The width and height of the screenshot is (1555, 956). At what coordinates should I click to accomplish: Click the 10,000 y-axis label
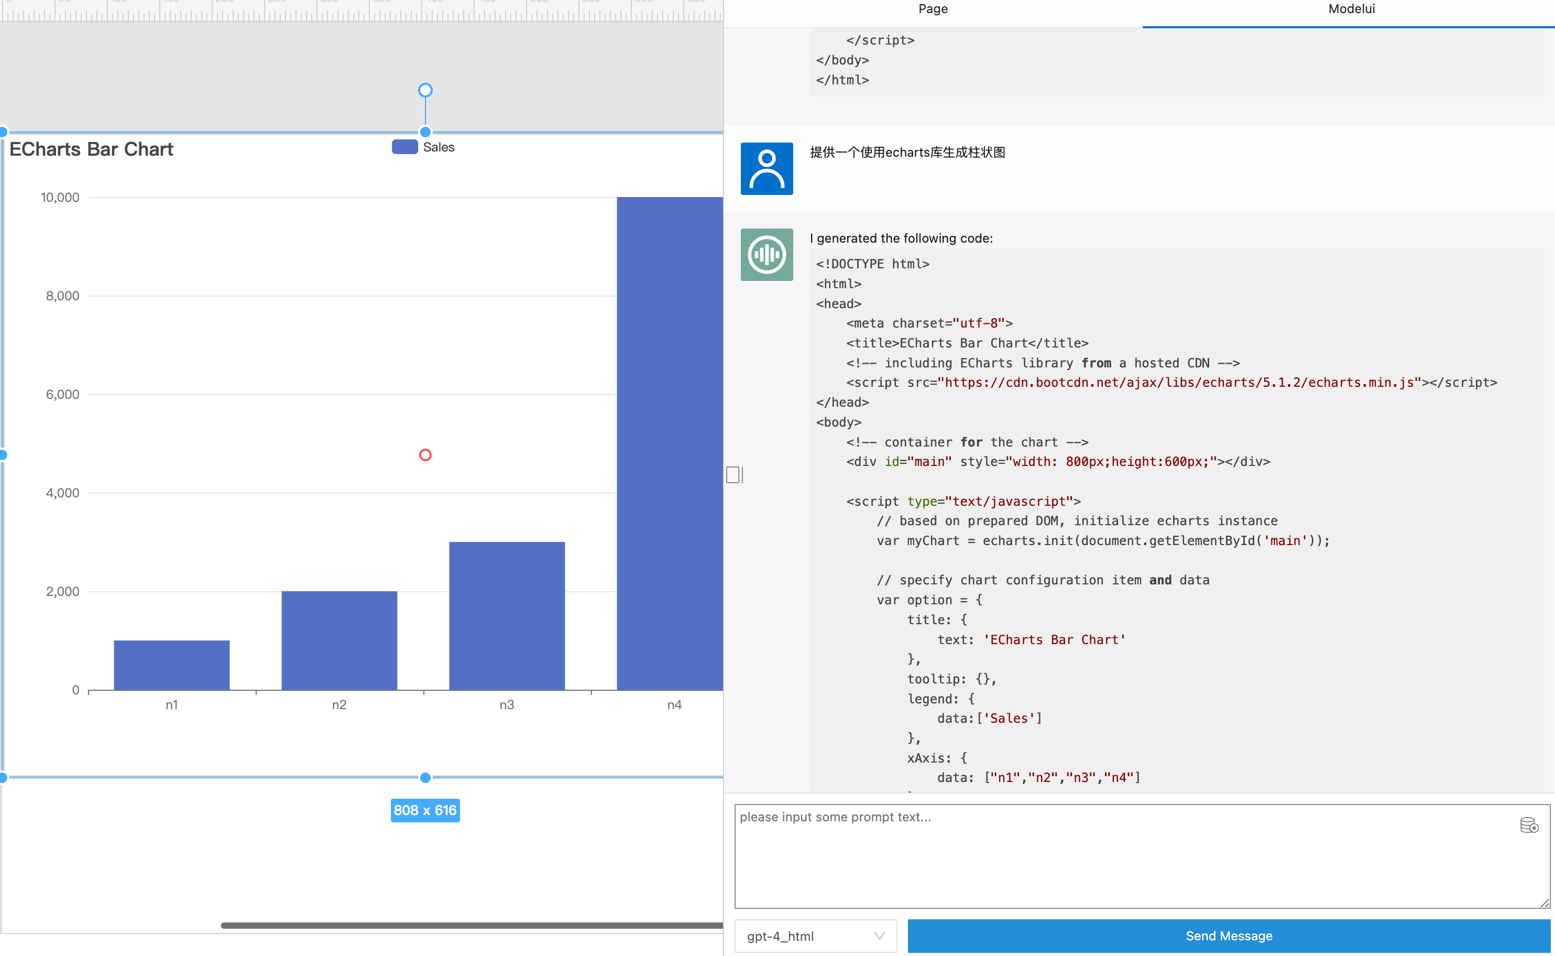[60, 197]
